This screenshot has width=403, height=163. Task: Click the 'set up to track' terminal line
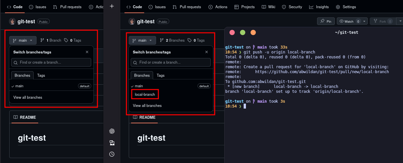[x=294, y=92]
